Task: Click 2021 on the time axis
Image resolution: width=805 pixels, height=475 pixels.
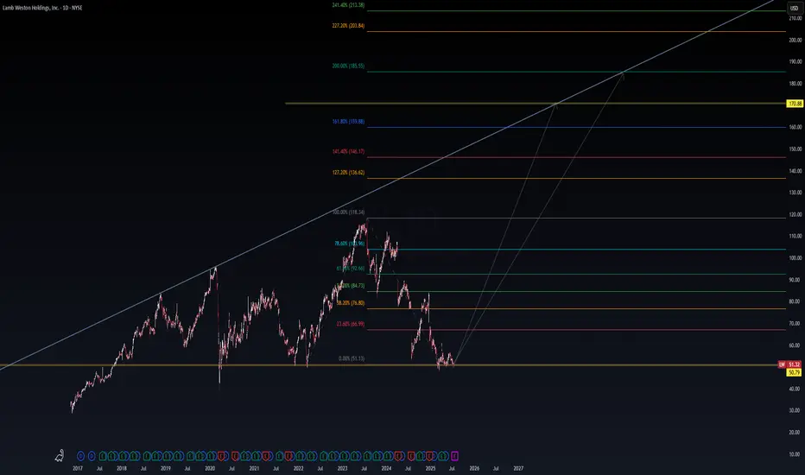Action: tap(254, 468)
